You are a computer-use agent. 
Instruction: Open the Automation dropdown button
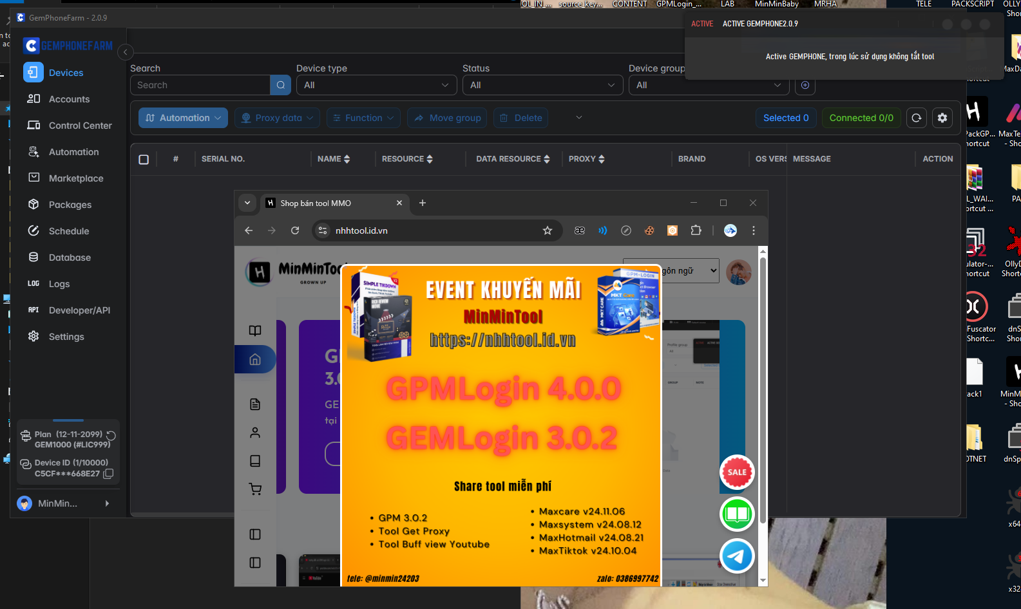[183, 118]
